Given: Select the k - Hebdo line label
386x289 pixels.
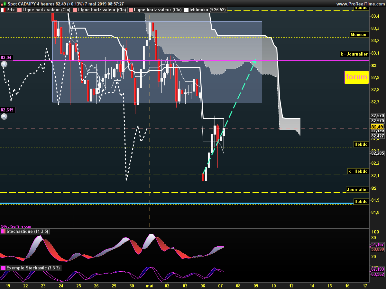Looking at the screenshot, I should [x=358, y=171].
